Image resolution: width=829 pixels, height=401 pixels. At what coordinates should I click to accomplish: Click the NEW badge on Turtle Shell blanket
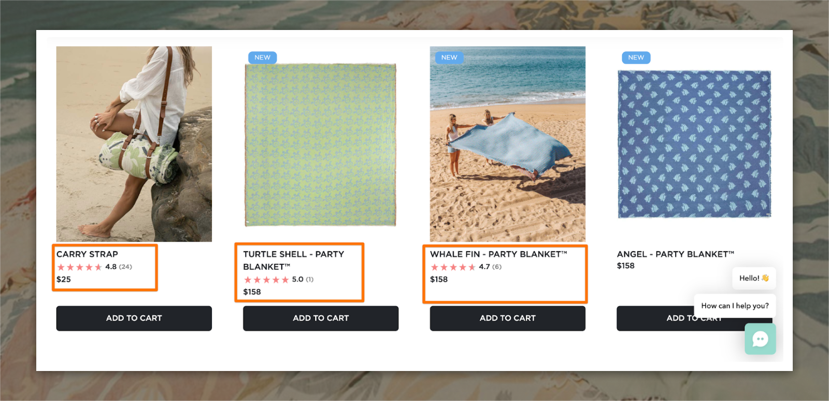262,57
